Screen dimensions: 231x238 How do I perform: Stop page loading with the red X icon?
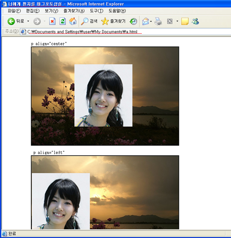pyautogui.click(x=52, y=21)
